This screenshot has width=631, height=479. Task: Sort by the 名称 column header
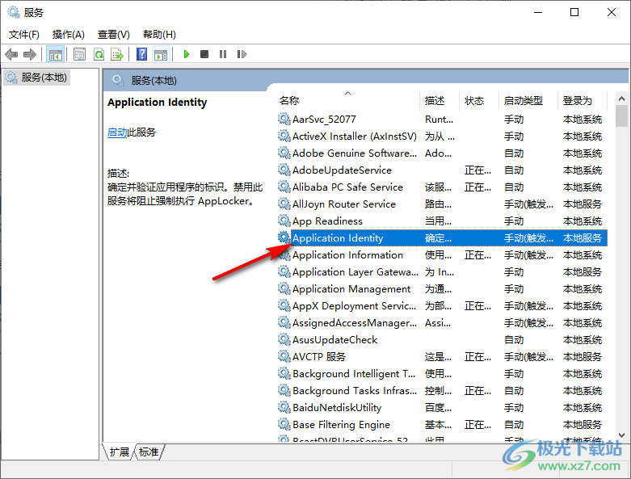[348, 100]
